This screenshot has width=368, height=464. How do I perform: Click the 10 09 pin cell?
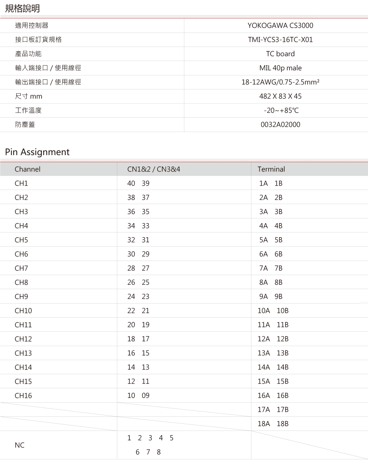coord(138,396)
